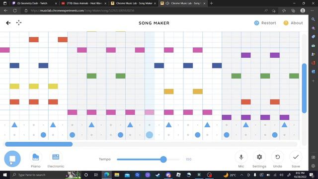Open the About information
The image size is (318, 179).
coord(293,23)
